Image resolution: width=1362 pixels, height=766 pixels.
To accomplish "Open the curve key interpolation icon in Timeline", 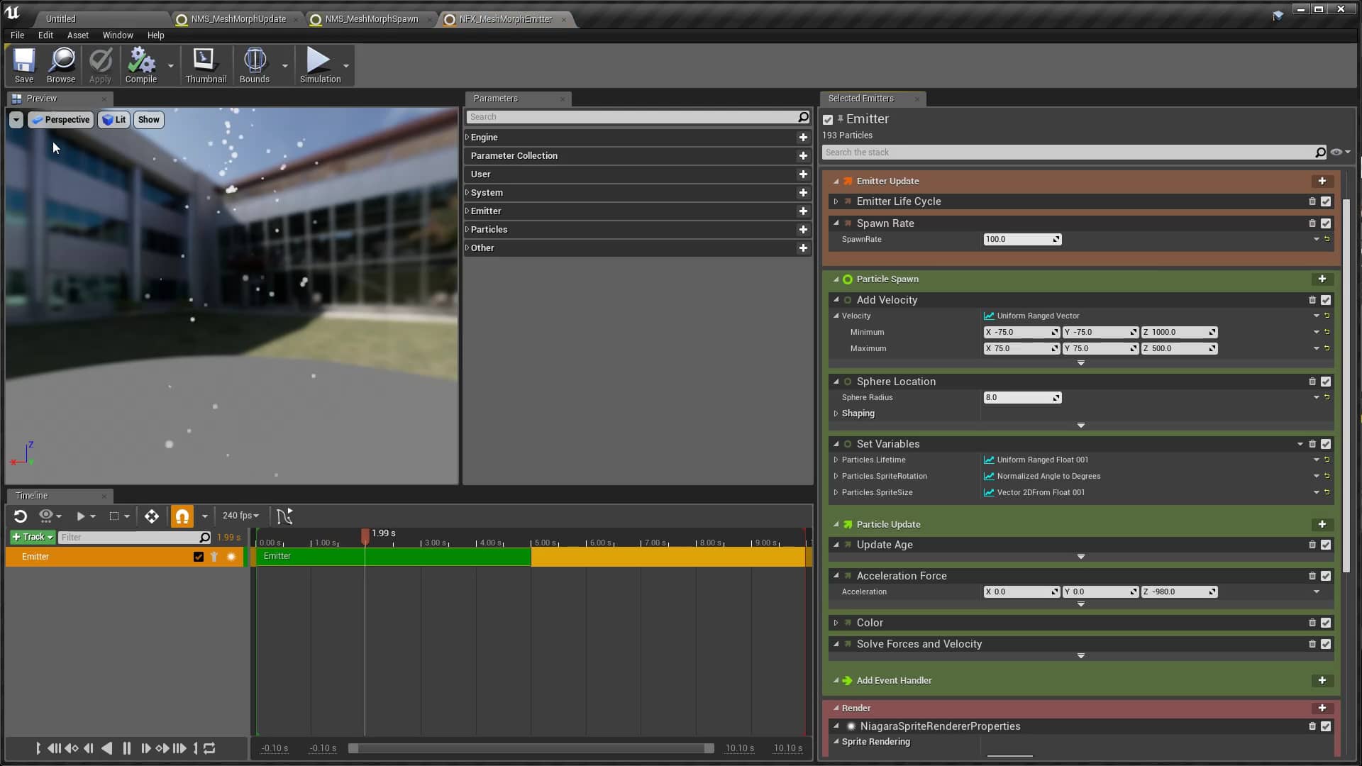I will point(285,516).
